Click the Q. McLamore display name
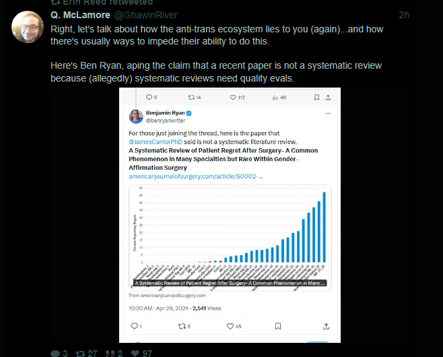443x357 pixels. pyautogui.click(x=81, y=15)
